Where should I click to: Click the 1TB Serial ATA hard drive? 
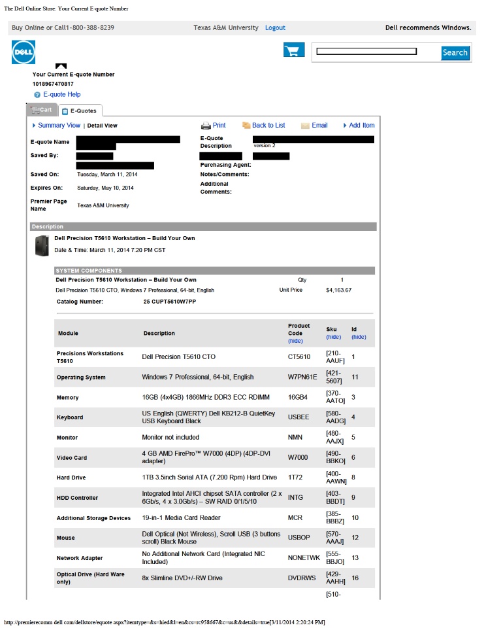[x=209, y=478]
